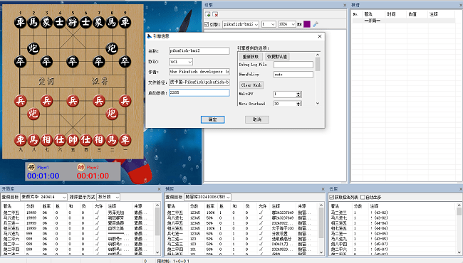The image size is (463, 263).
Task: Click the 分数 column header in 云库
Action: [358, 206]
